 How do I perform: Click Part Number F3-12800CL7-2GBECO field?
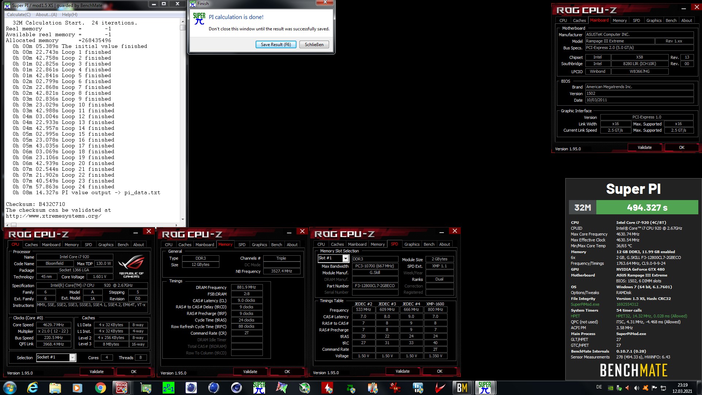(375, 286)
